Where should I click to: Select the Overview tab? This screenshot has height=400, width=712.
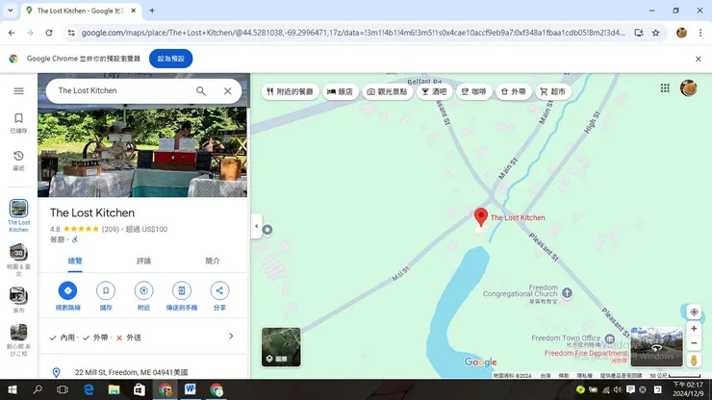pos(75,262)
